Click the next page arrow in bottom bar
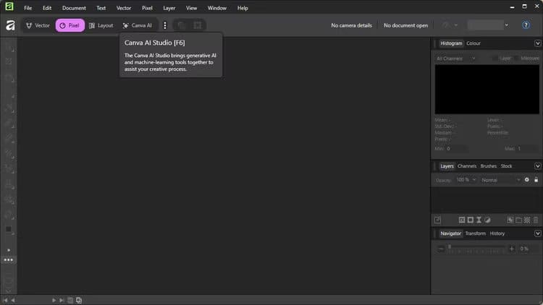This screenshot has height=305, width=543. click(54, 300)
